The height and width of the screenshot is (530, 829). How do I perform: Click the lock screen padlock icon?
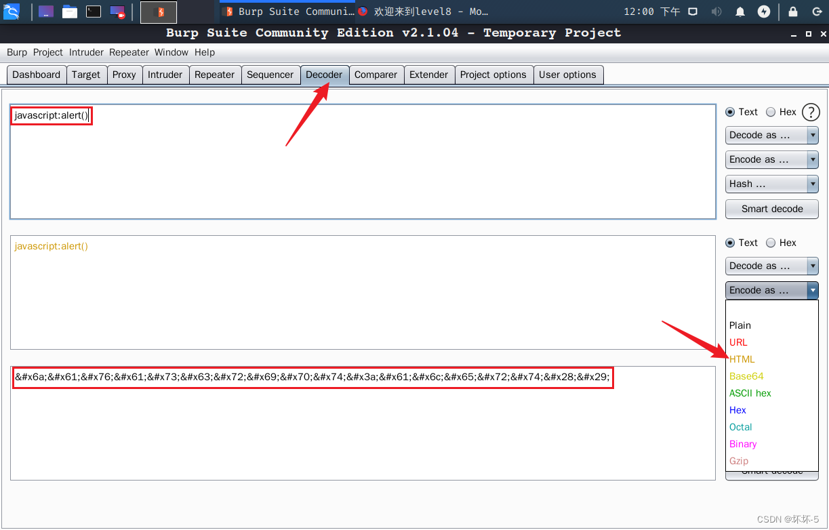click(792, 12)
